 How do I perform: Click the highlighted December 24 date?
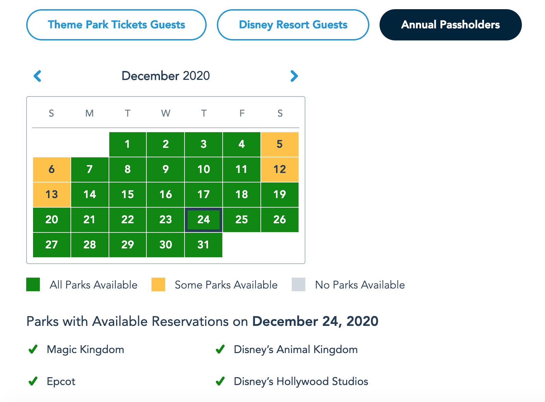point(204,220)
